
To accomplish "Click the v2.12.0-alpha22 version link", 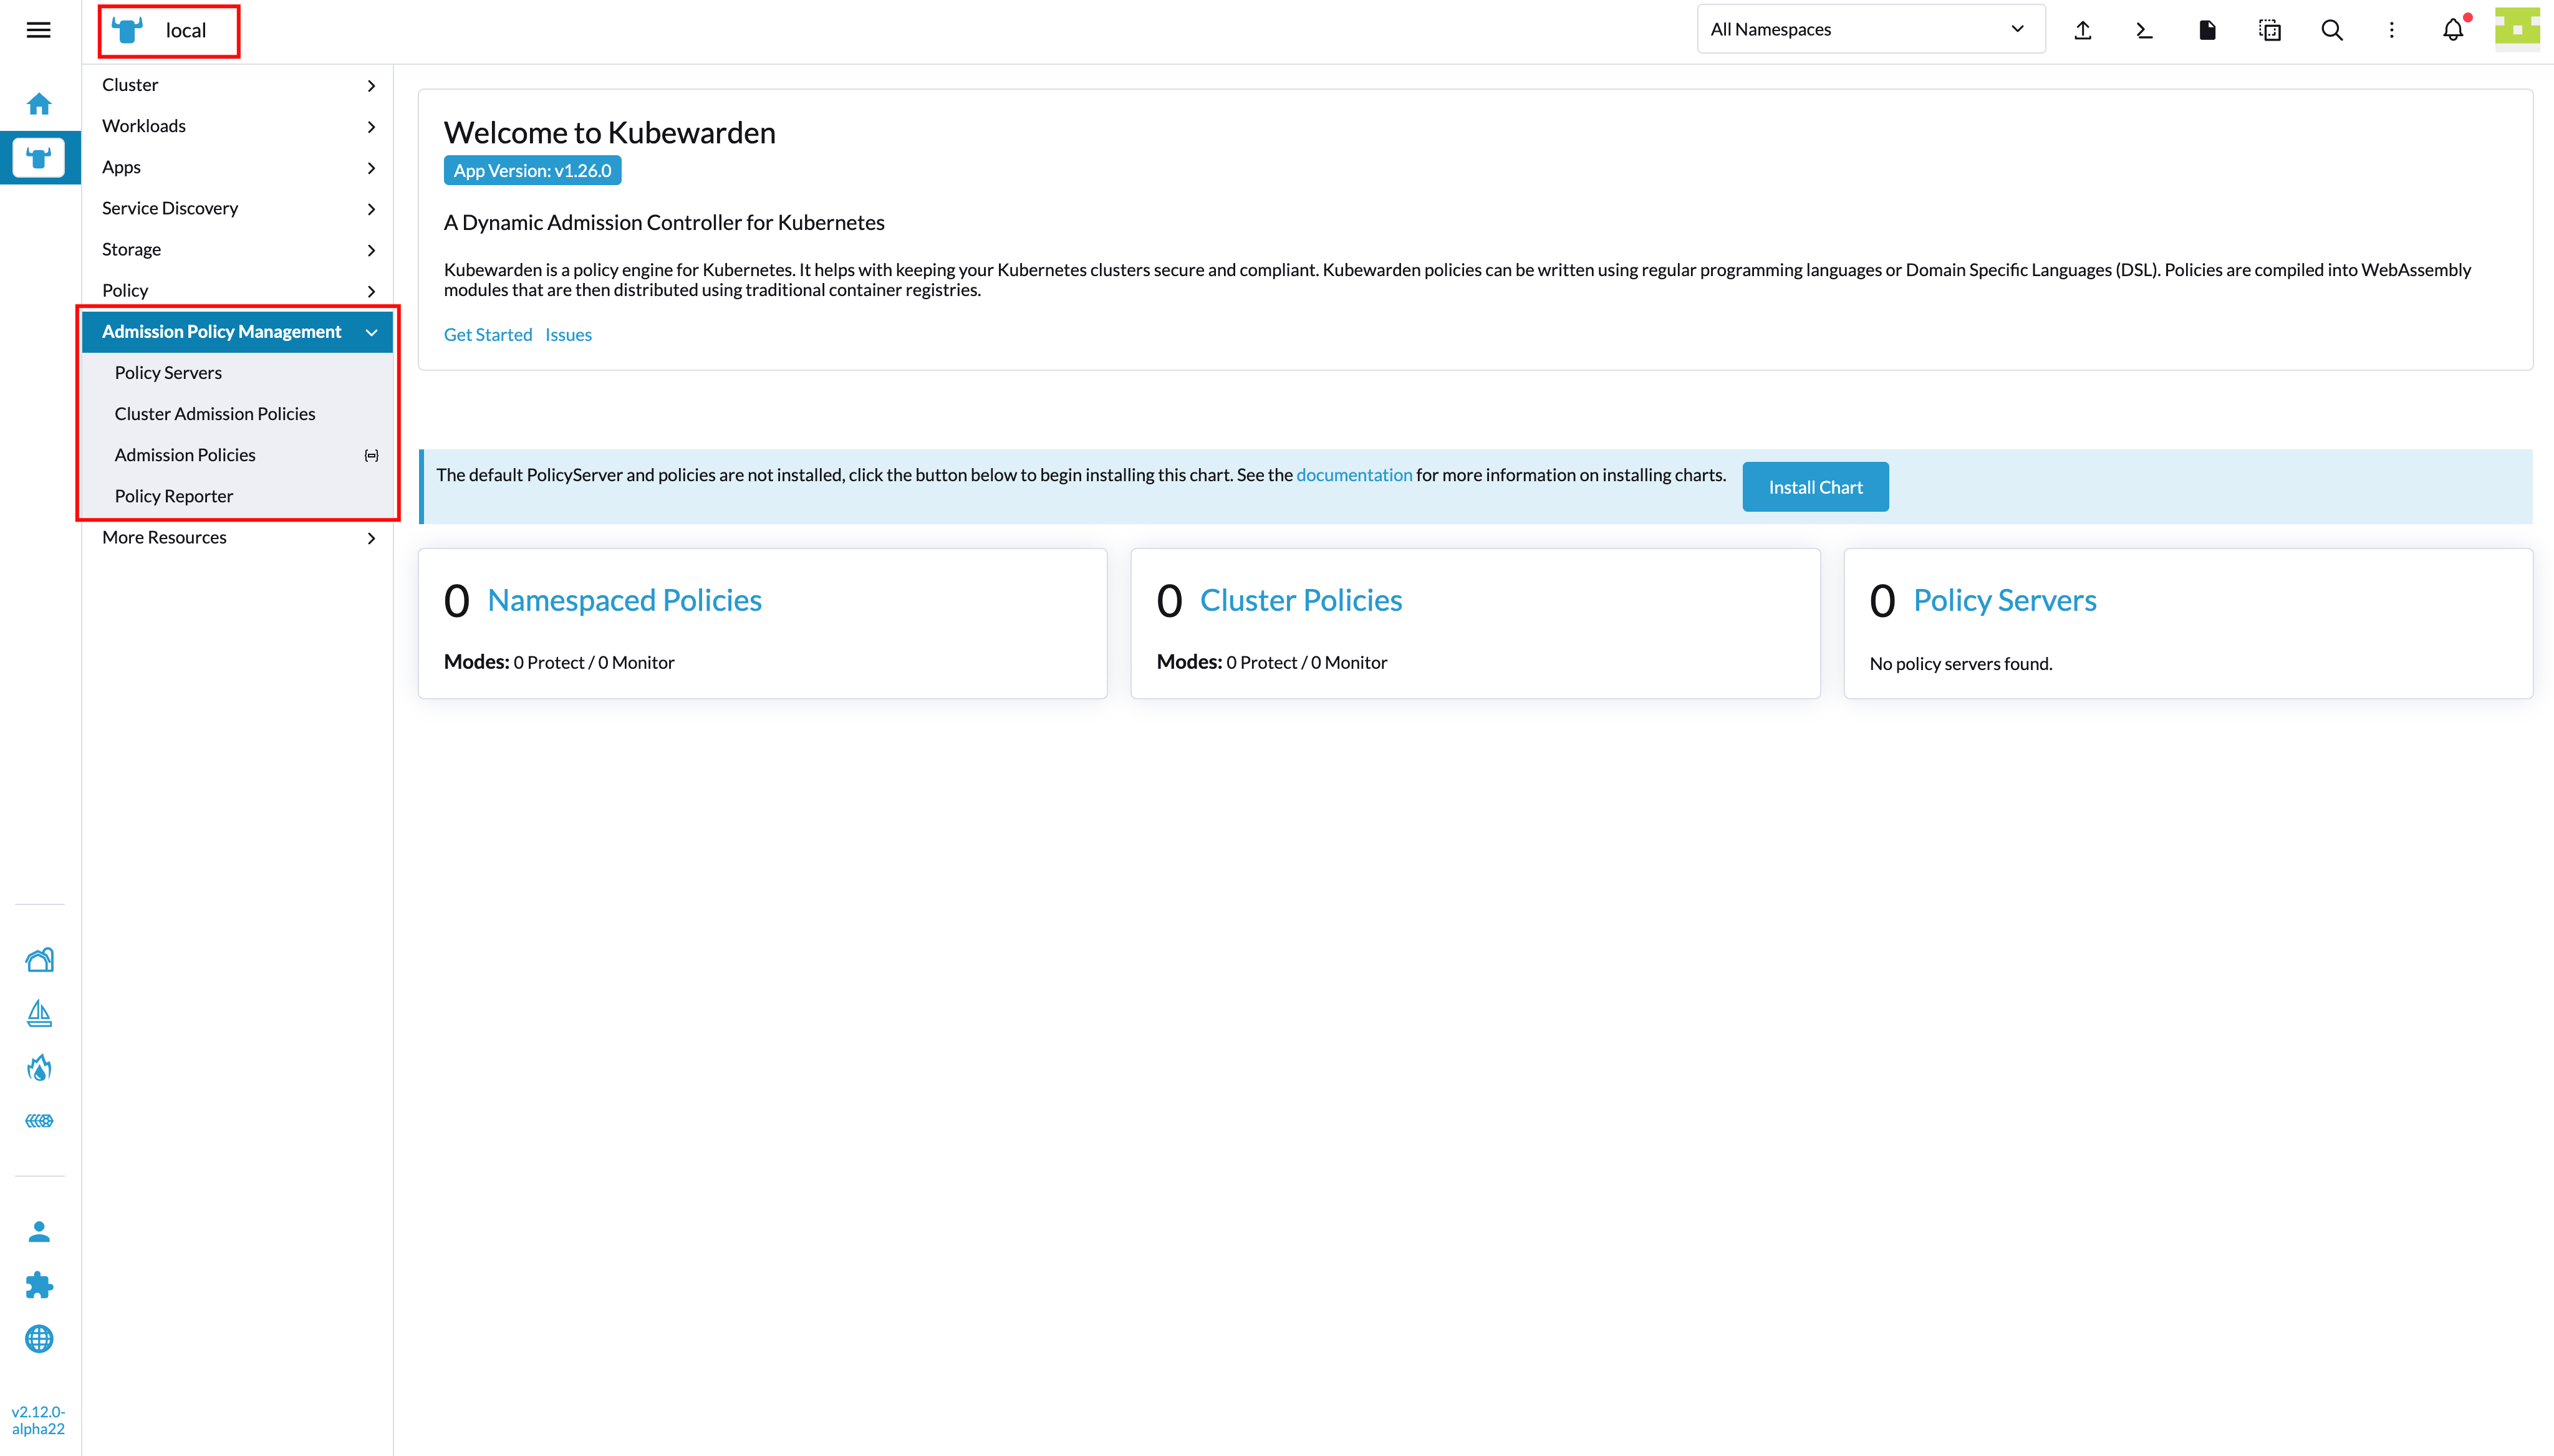I will (x=38, y=1420).
